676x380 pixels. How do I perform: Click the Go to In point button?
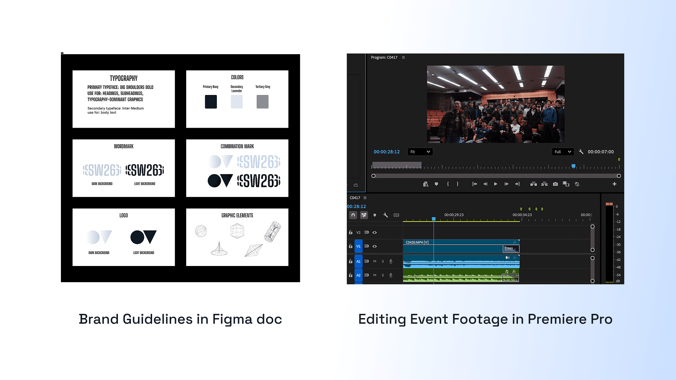pos(475,184)
